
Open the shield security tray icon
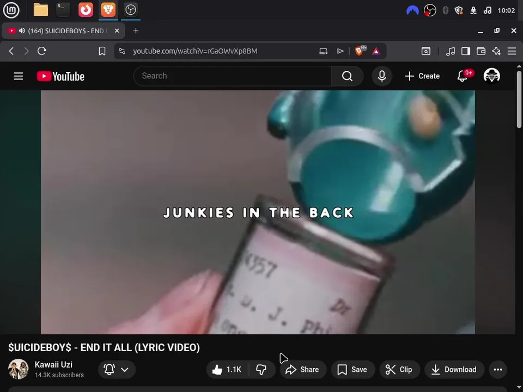coord(459,10)
